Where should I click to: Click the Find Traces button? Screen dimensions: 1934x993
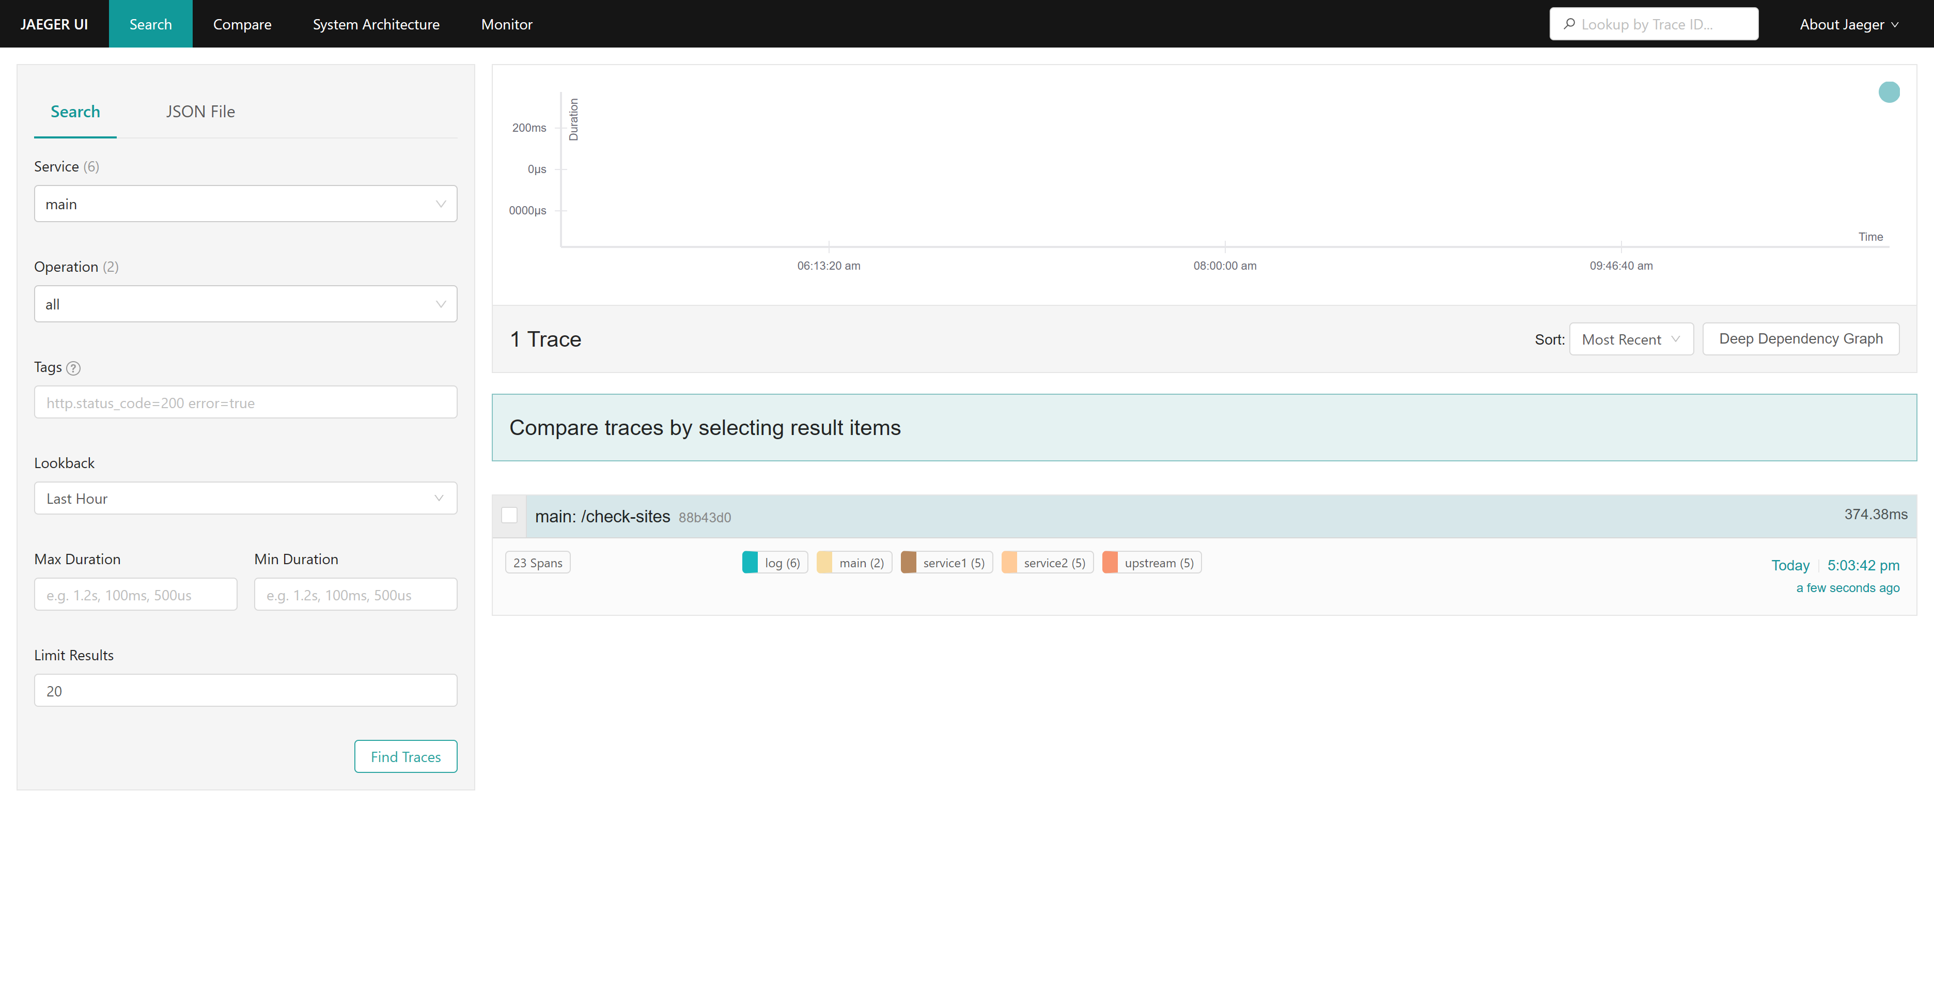(406, 757)
